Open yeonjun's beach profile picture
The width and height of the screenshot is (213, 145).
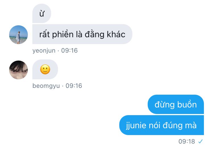(x=18, y=35)
